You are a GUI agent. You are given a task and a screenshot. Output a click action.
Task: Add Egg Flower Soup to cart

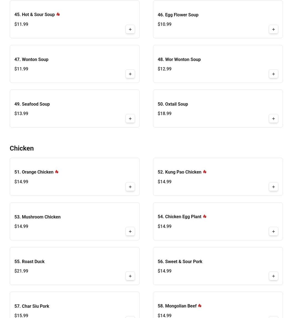(x=273, y=29)
